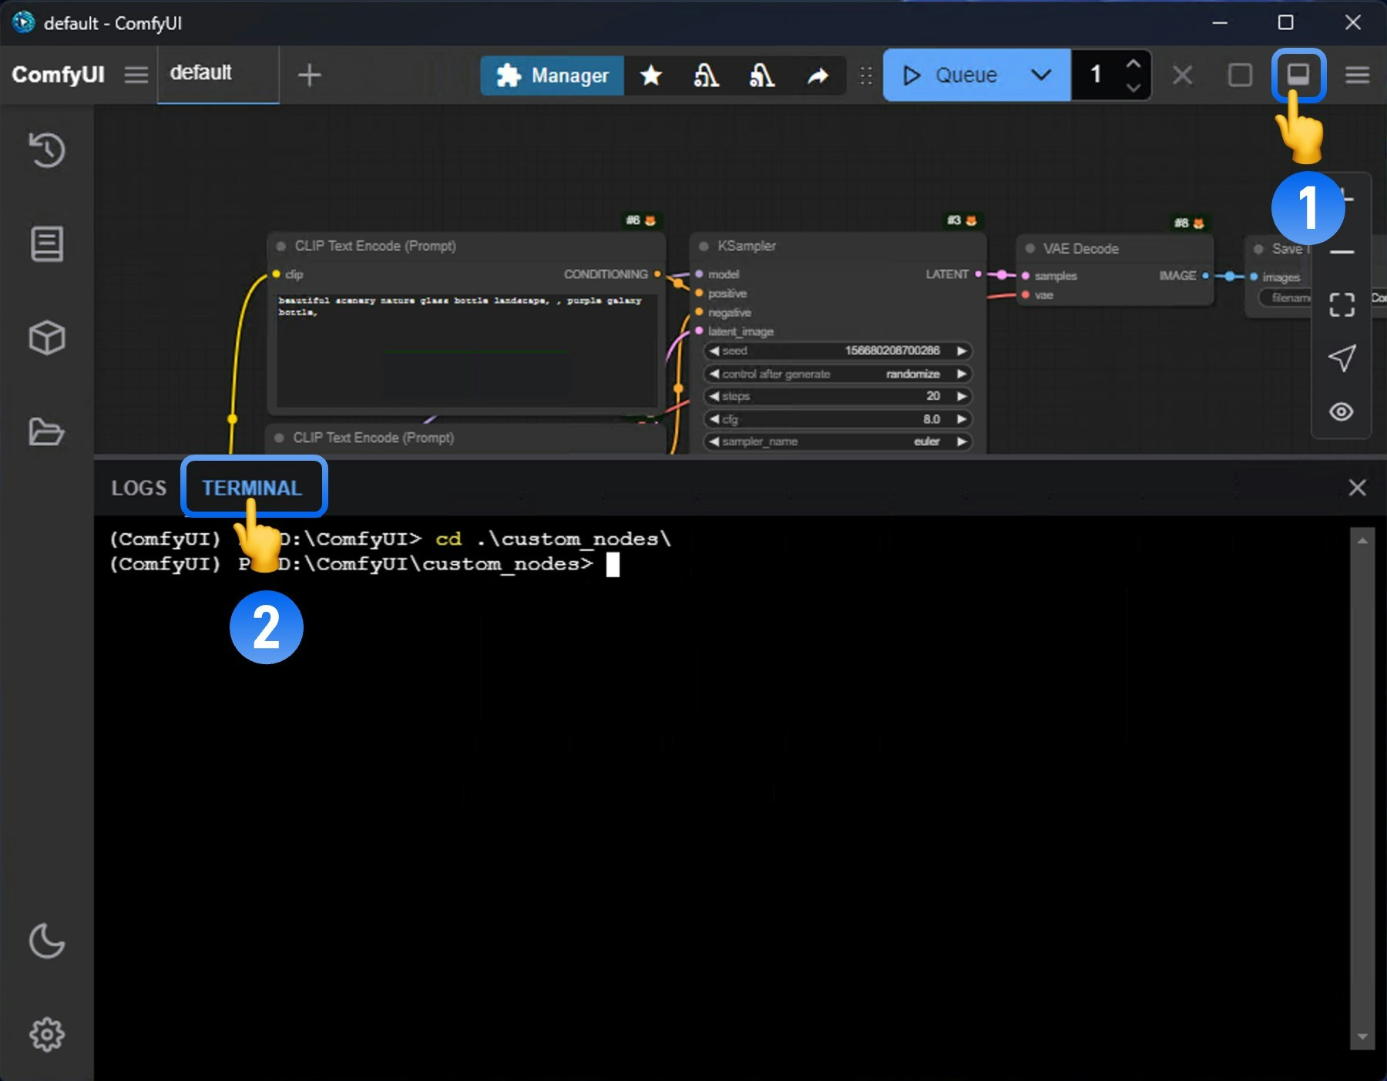Viewport: 1387px width, 1081px height.
Task: Switch to the LOGS tab
Action: pyautogui.click(x=139, y=487)
